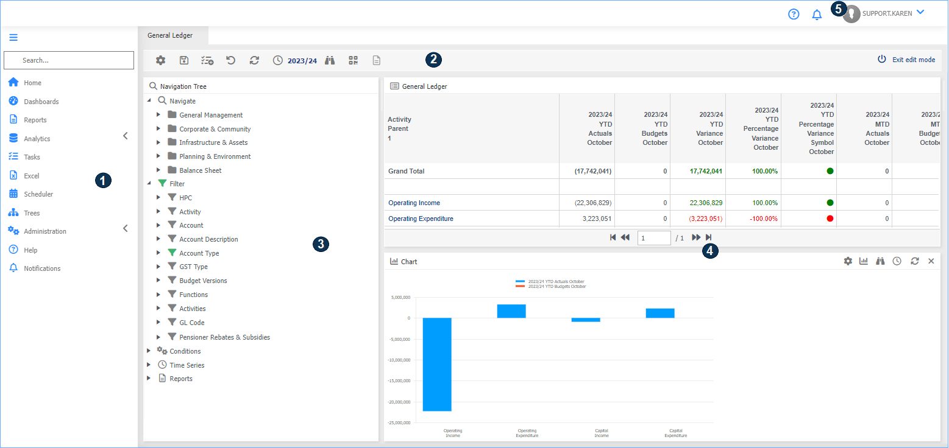Click the blue YTD Actuals legend swatch
The height and width of the screenshot is (448, 949).
(520, 282)
